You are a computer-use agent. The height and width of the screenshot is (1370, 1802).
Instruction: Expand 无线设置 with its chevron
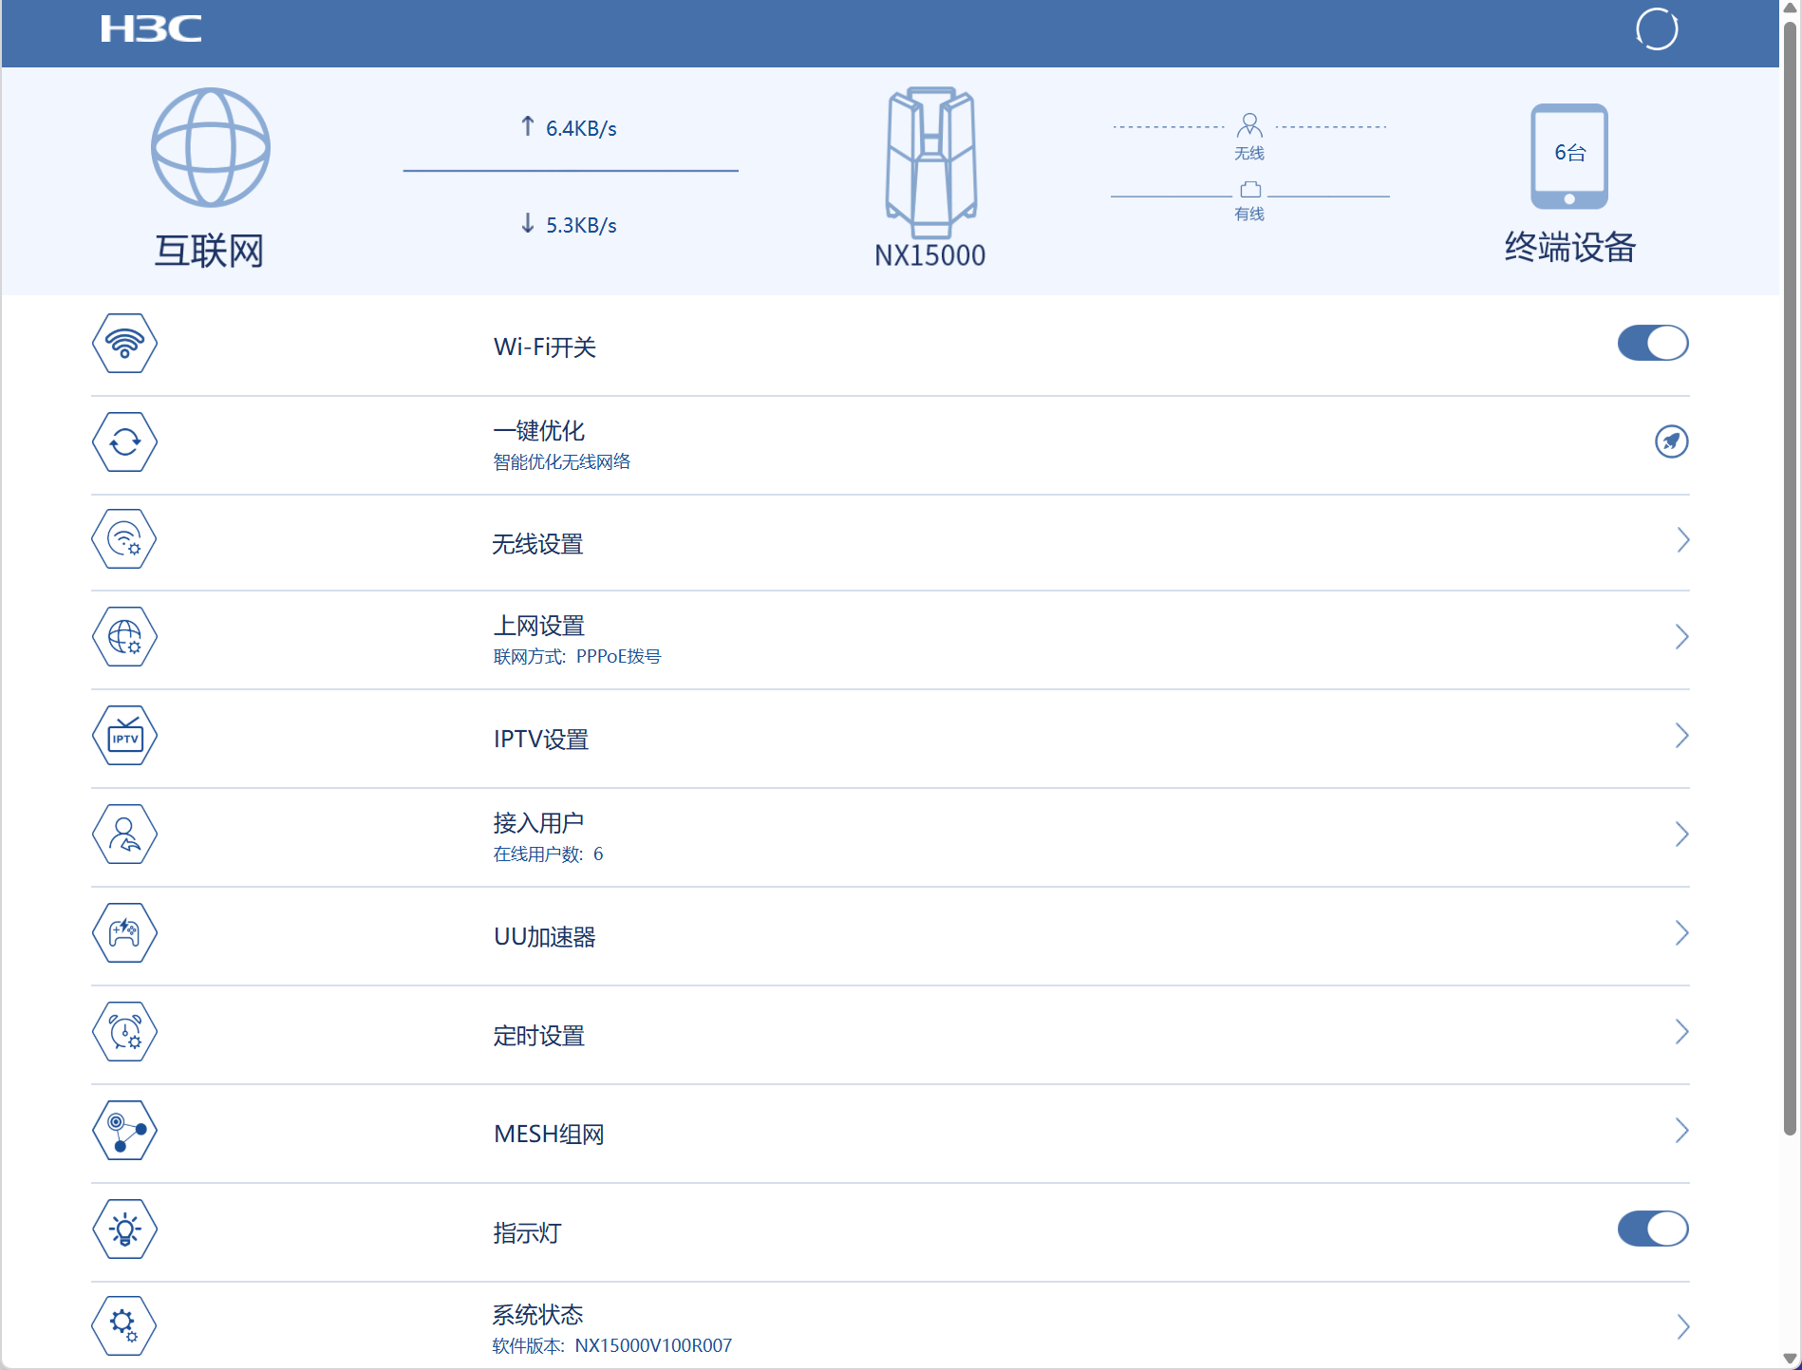point(1682,540)
